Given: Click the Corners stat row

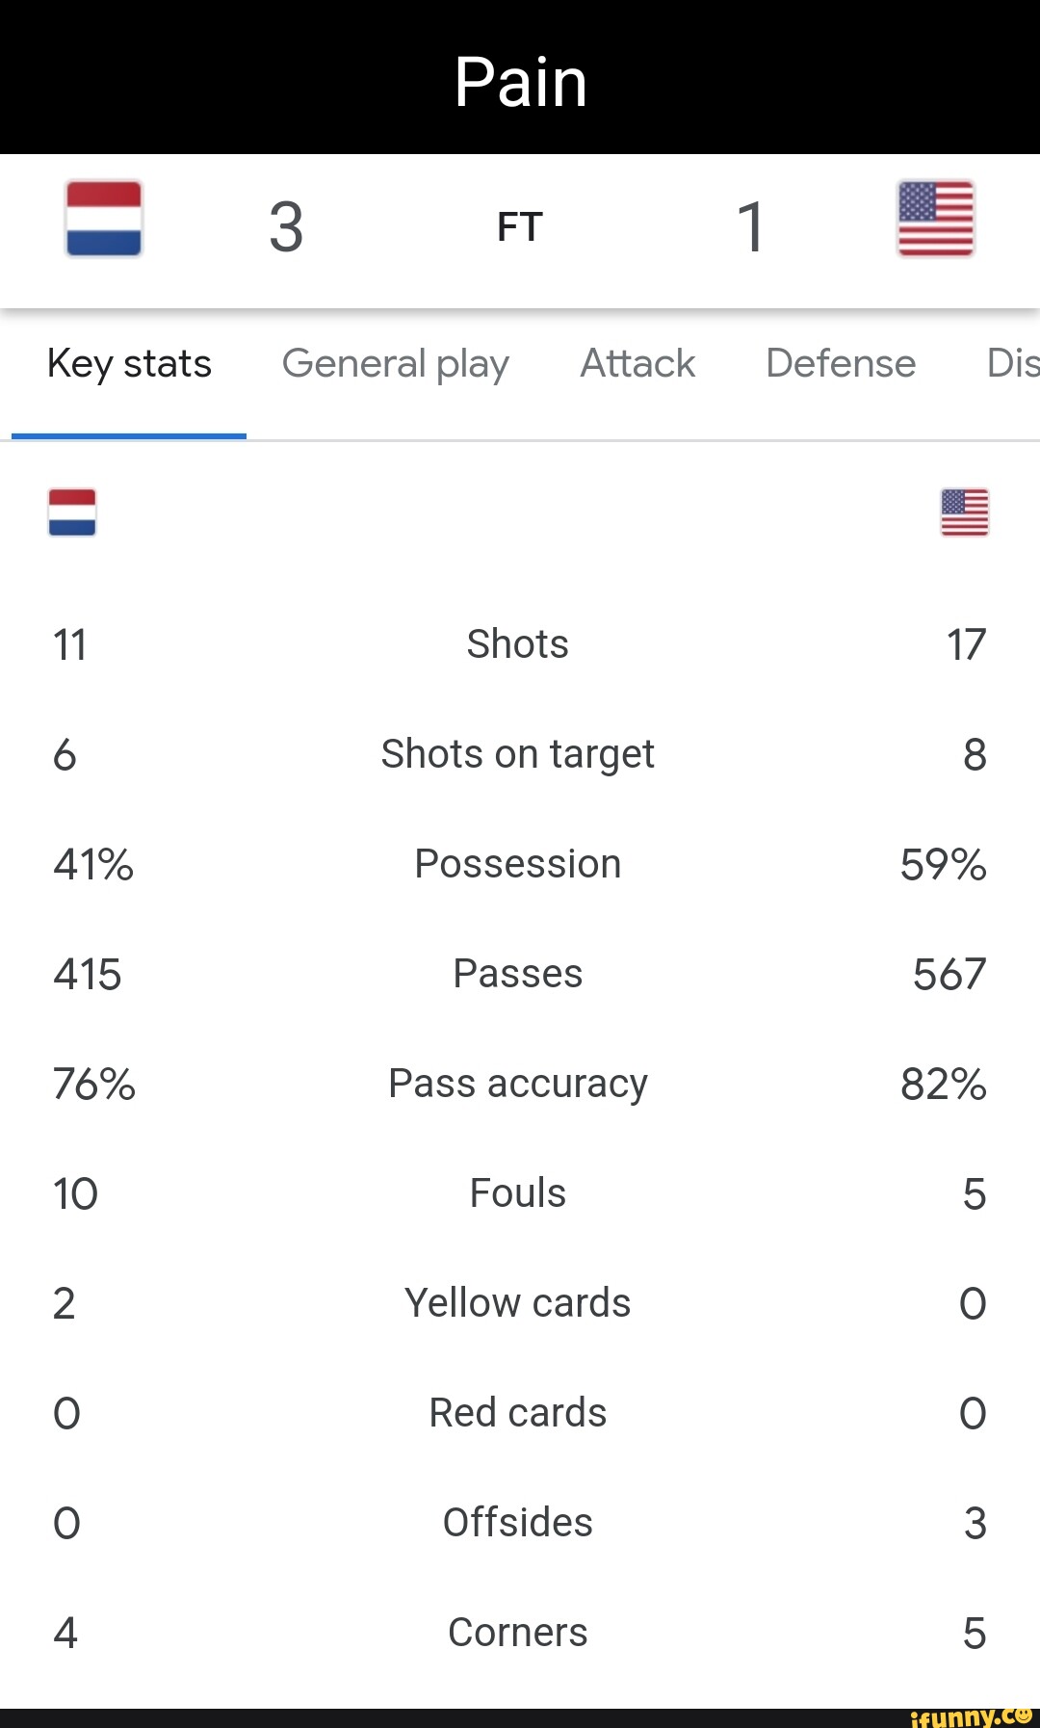Looking at the screenshot, I should point(517,1633).
